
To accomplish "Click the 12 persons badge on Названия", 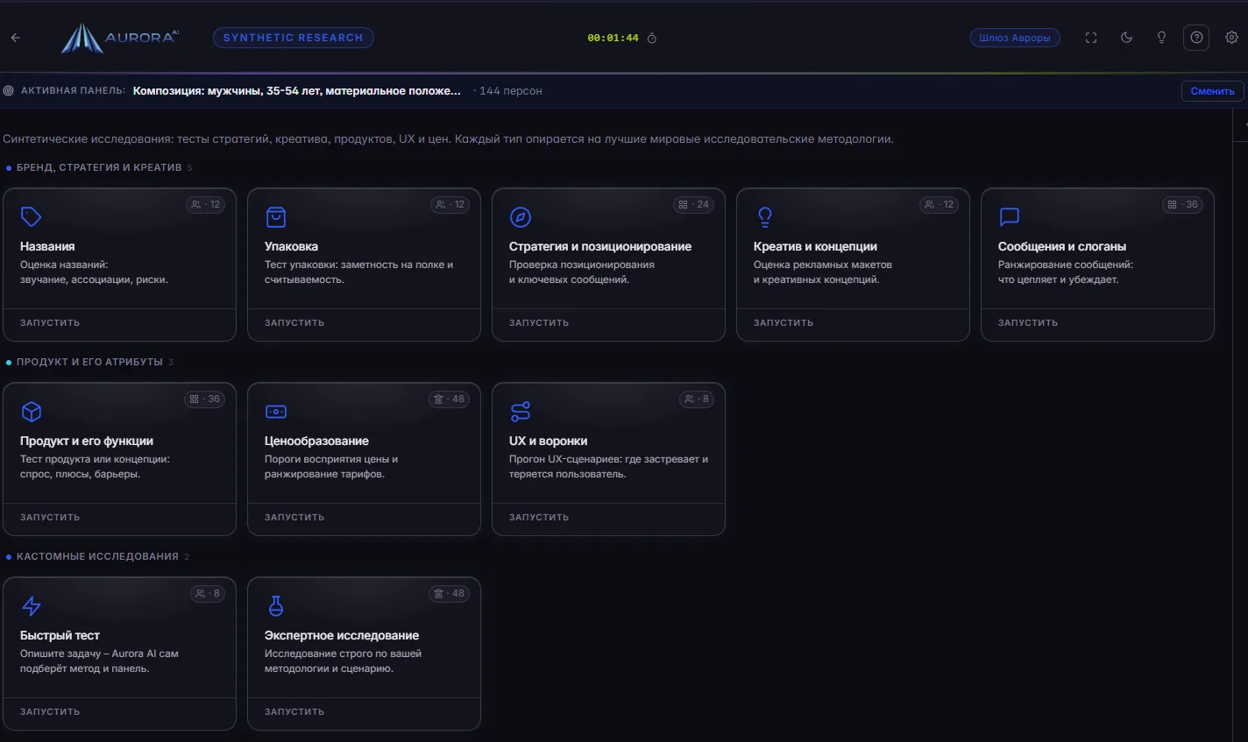I will point(206,205).
